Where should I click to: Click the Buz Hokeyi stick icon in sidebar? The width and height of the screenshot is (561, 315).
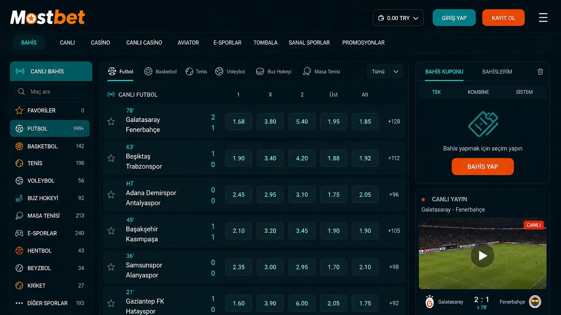[x=19, y=198]
